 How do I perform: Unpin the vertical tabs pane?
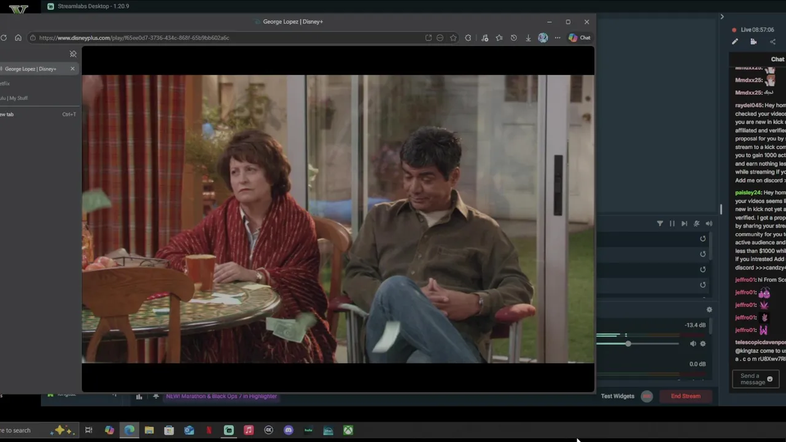pos(73,54)
